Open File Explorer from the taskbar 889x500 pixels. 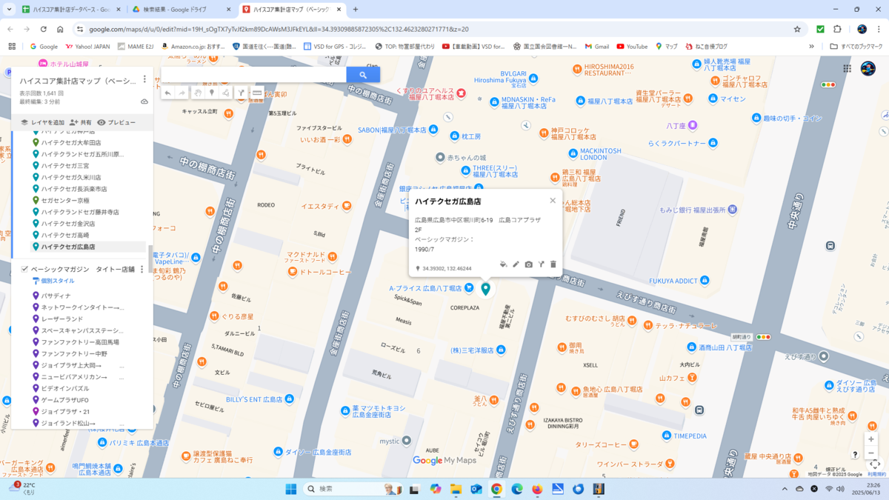(x=456, y=489)
